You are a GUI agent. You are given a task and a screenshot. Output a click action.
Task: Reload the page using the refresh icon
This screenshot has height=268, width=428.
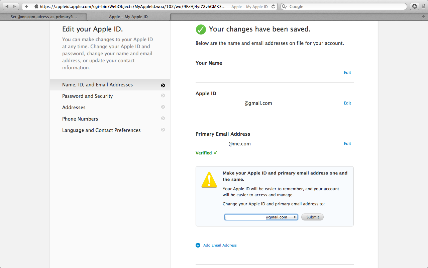(273, 6)
